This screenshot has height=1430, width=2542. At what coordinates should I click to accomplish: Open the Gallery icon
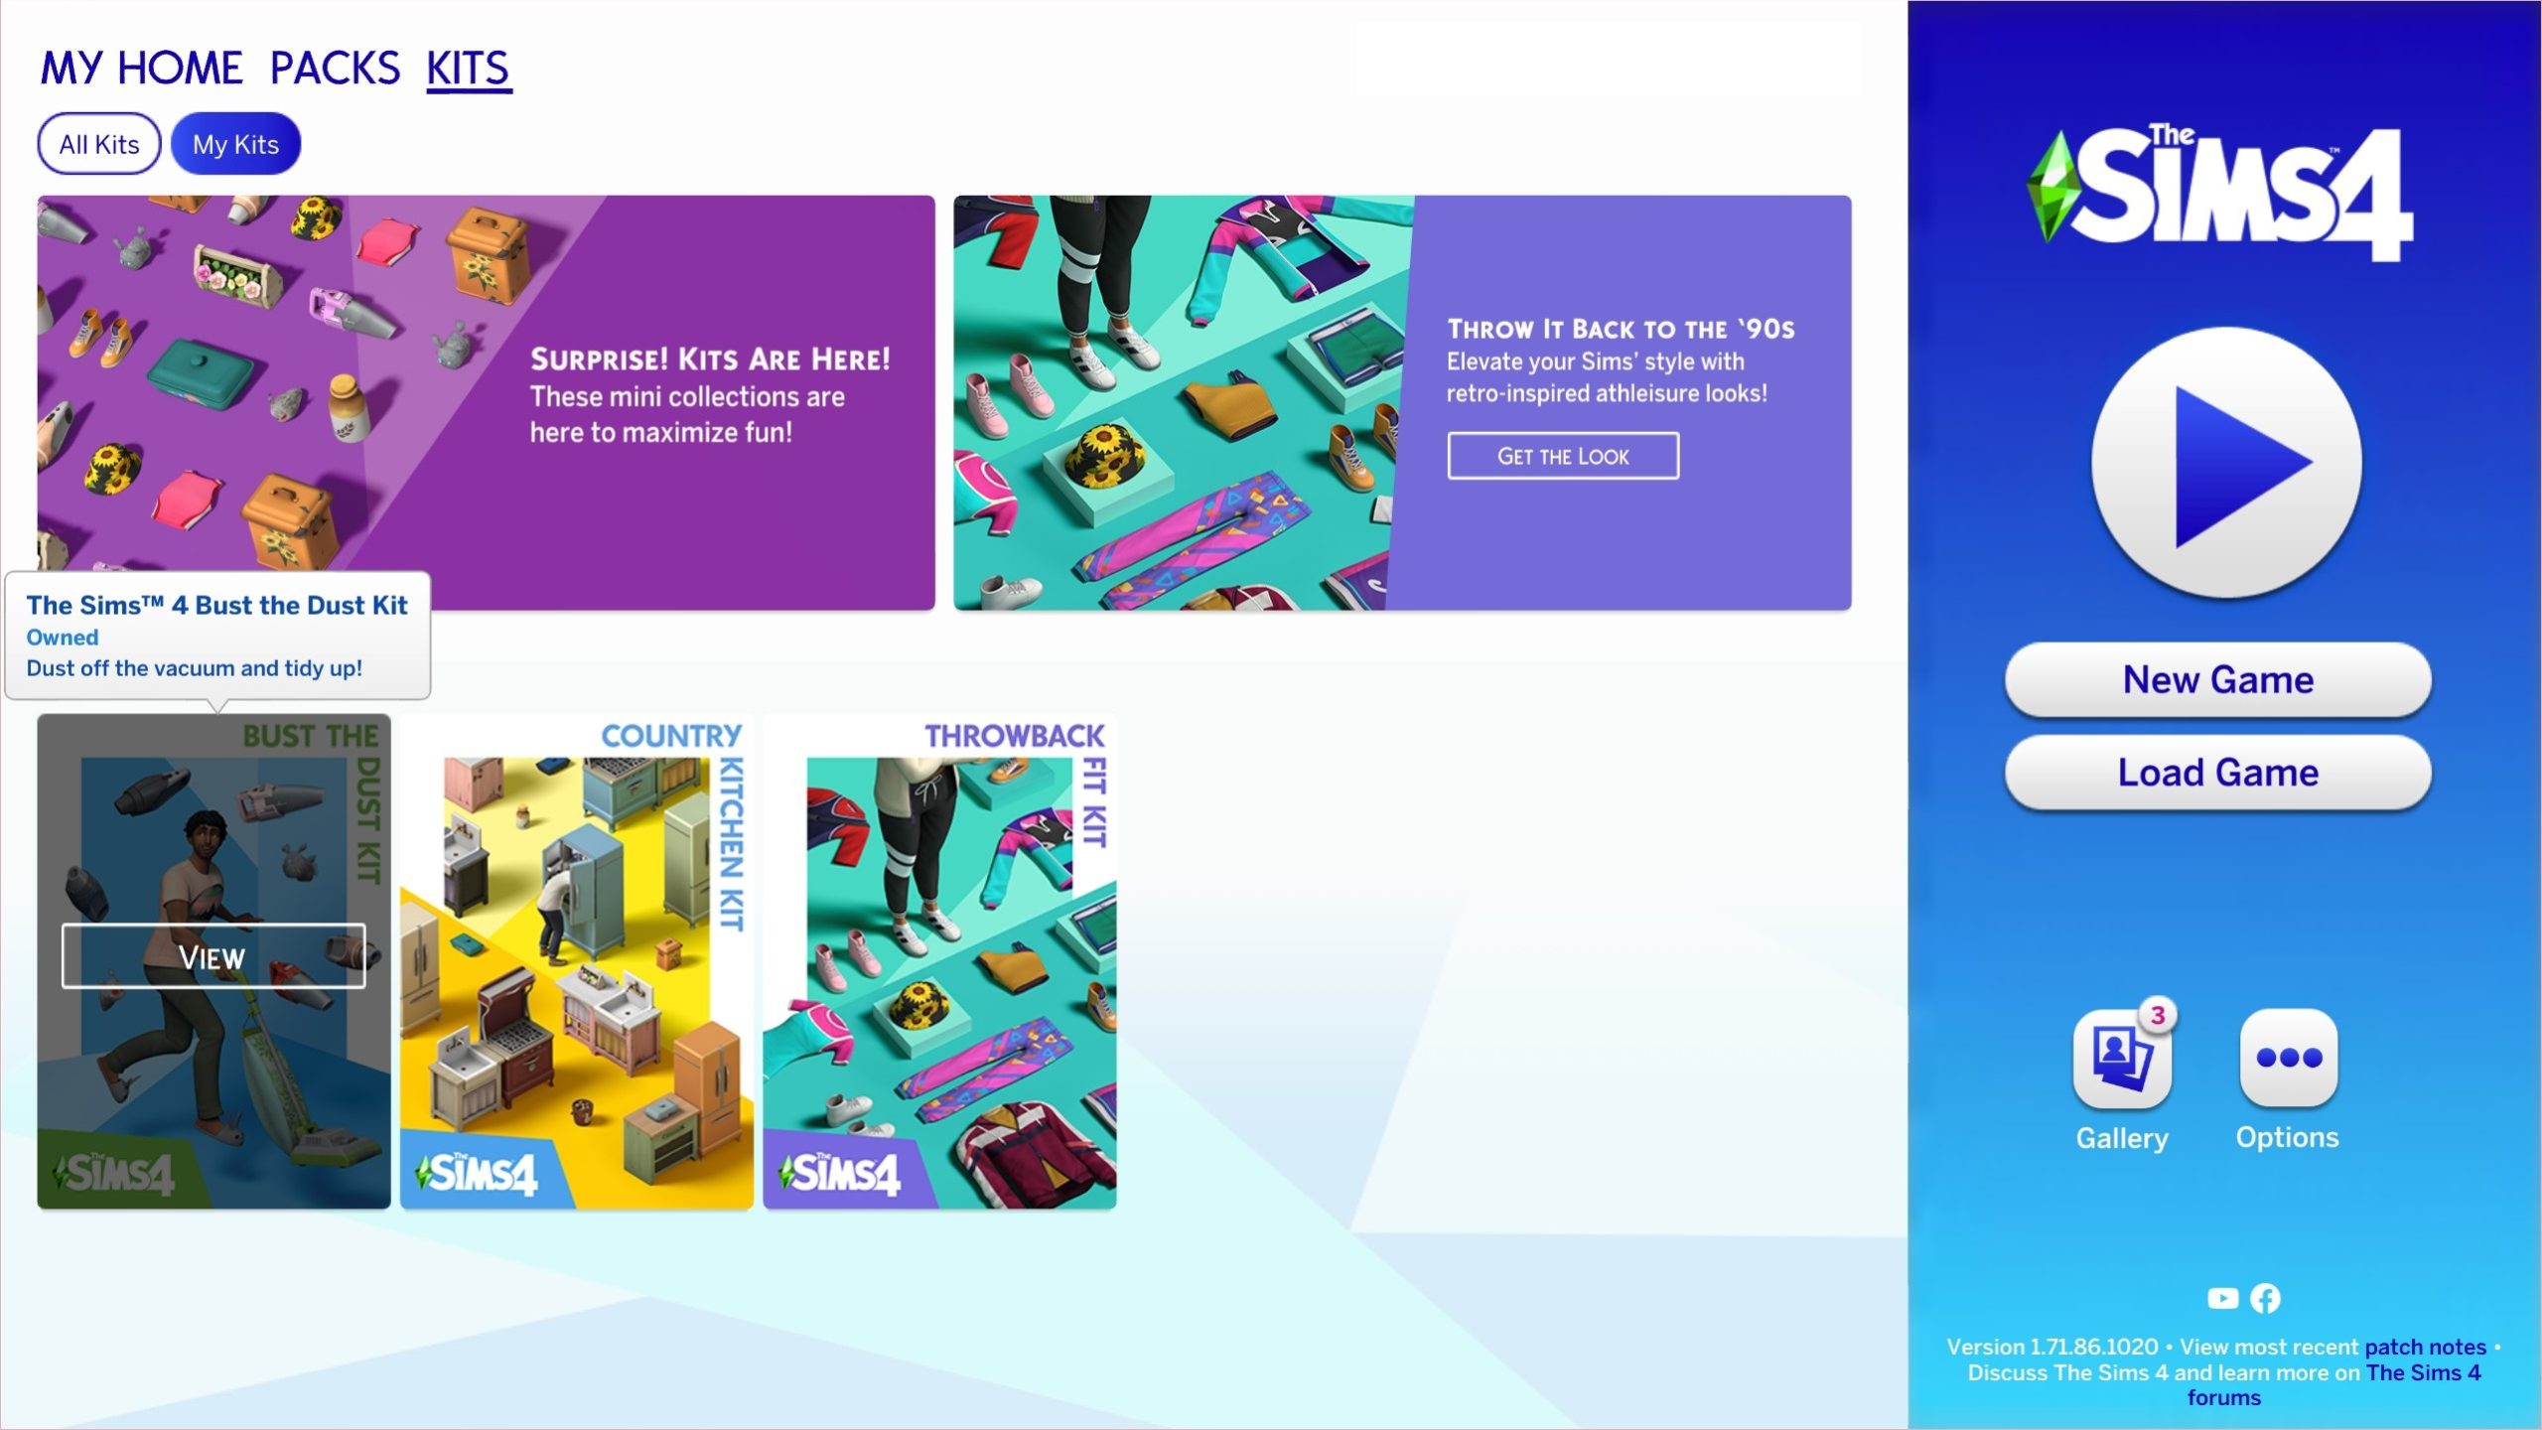(x=2121, y=1059)
